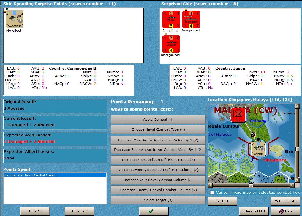Click the Undo Last button

(79, 211)
